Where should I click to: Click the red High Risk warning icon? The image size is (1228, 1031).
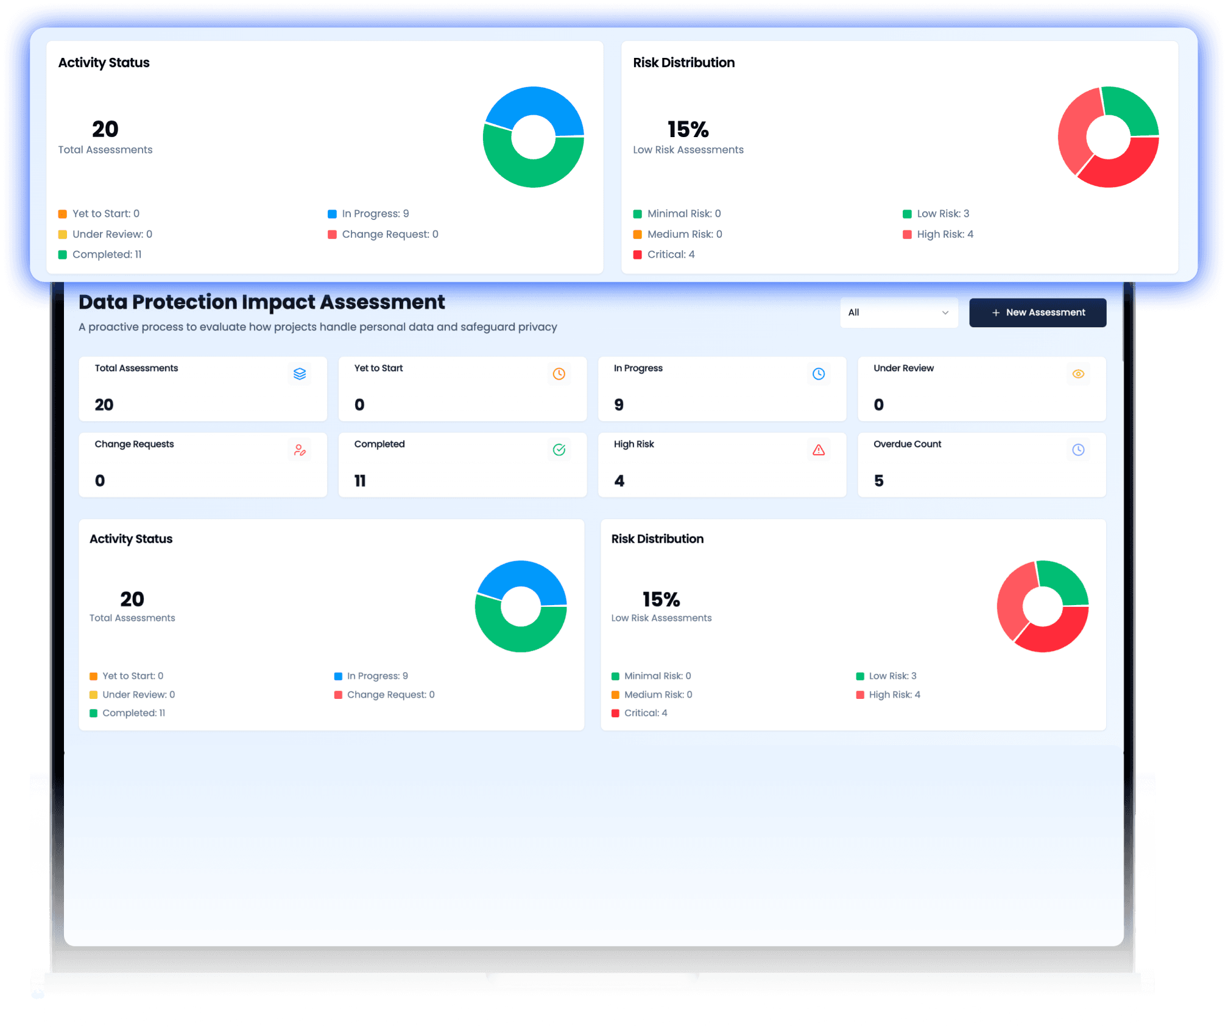[x=818, y=450]
